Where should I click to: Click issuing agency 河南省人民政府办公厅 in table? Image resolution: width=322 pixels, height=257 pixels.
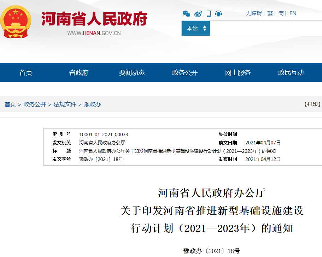pos(102,143)
